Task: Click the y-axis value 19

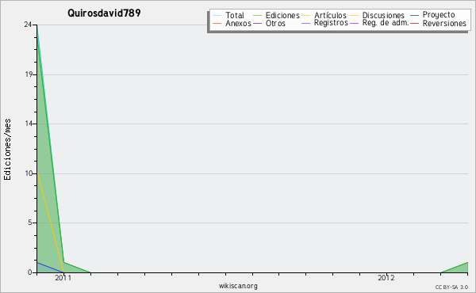Action: (29, 74)
